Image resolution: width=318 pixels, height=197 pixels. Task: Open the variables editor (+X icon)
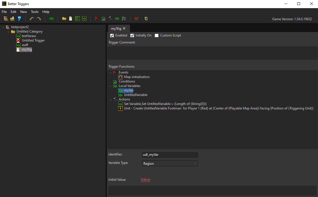(x=51, y=19)
